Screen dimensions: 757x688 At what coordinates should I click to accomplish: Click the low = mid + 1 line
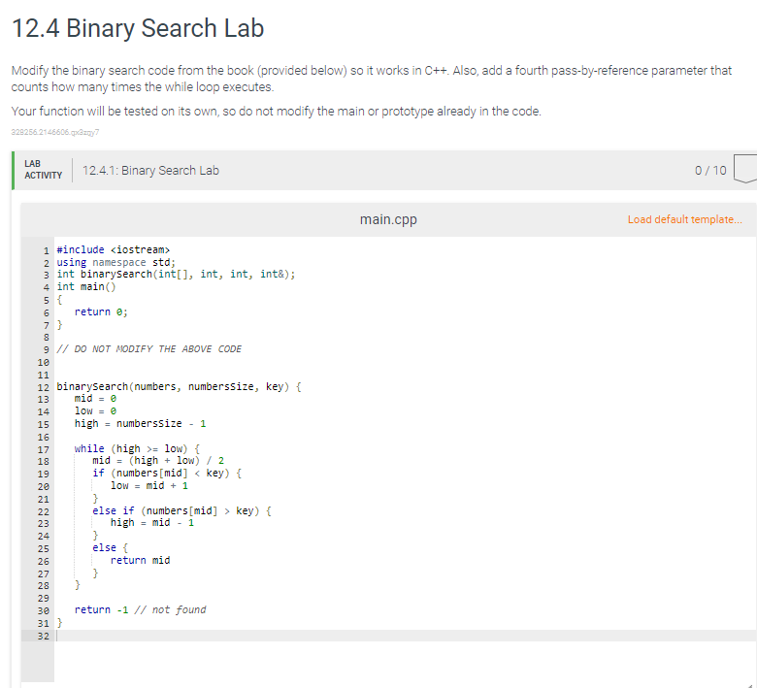tap(149, 486)
